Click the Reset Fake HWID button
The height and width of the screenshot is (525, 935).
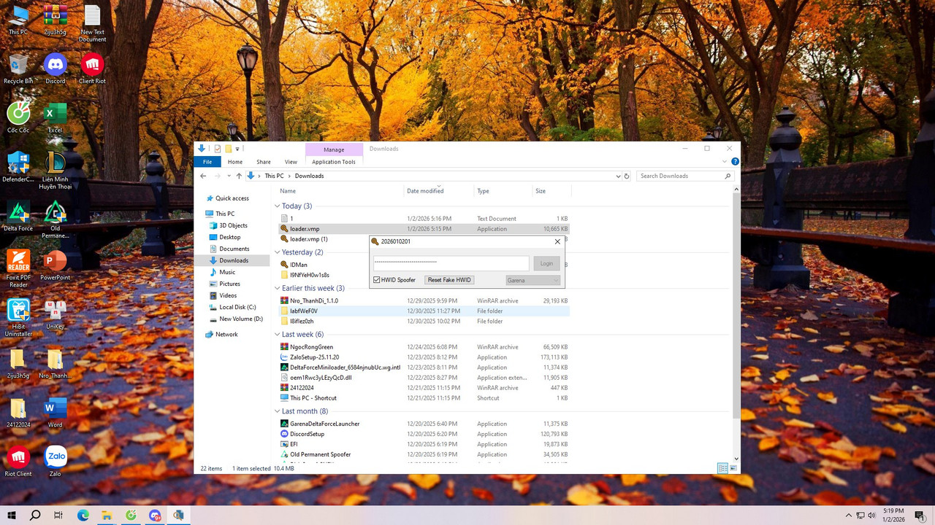tap(449, 280)
